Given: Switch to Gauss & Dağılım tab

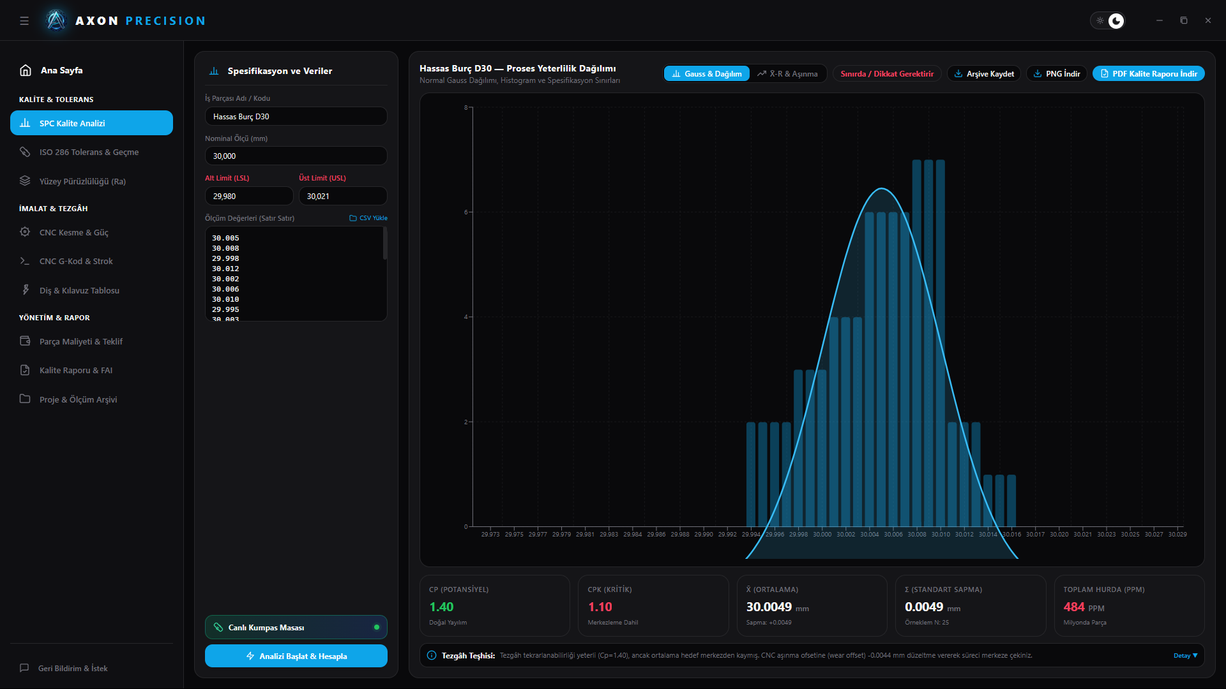Looking at the screenshot, I should click(707, 74).
